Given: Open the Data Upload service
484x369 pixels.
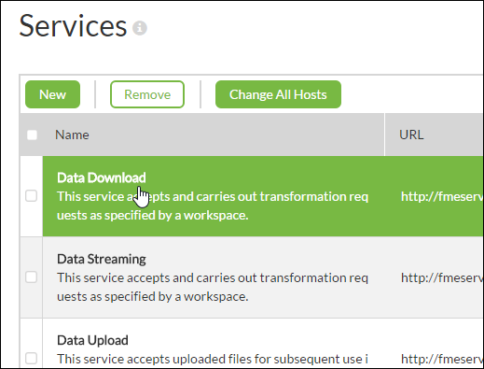Looking at the screenshot, I should click(92, 340).
